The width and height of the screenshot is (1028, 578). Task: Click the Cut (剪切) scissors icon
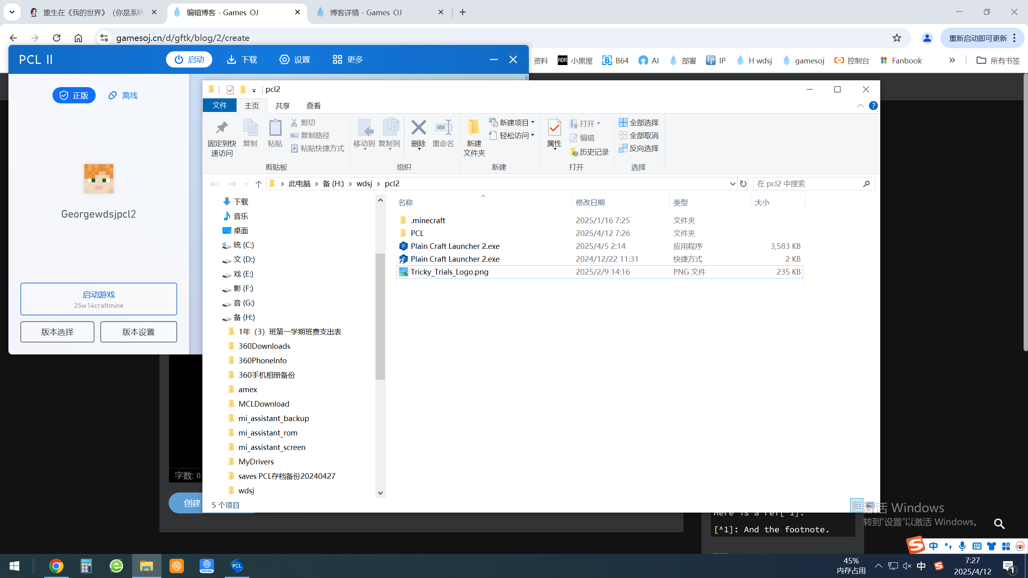point(294,122)
